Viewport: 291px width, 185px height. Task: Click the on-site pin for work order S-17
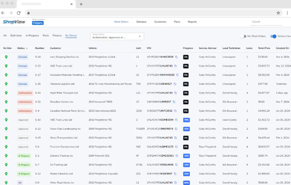pyautogui.click(x=6, y=75)
